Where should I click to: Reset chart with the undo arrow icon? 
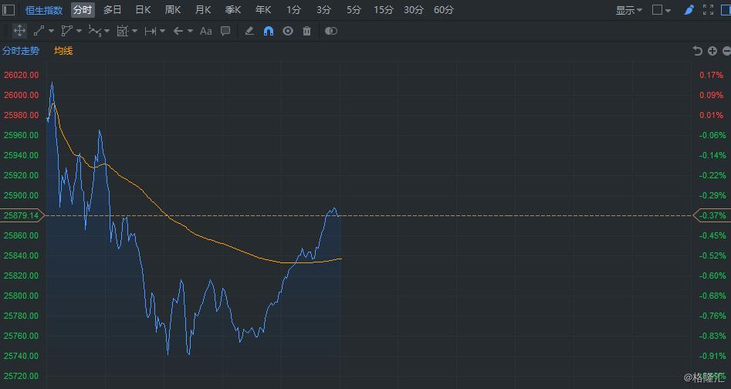tap(698, 51)
